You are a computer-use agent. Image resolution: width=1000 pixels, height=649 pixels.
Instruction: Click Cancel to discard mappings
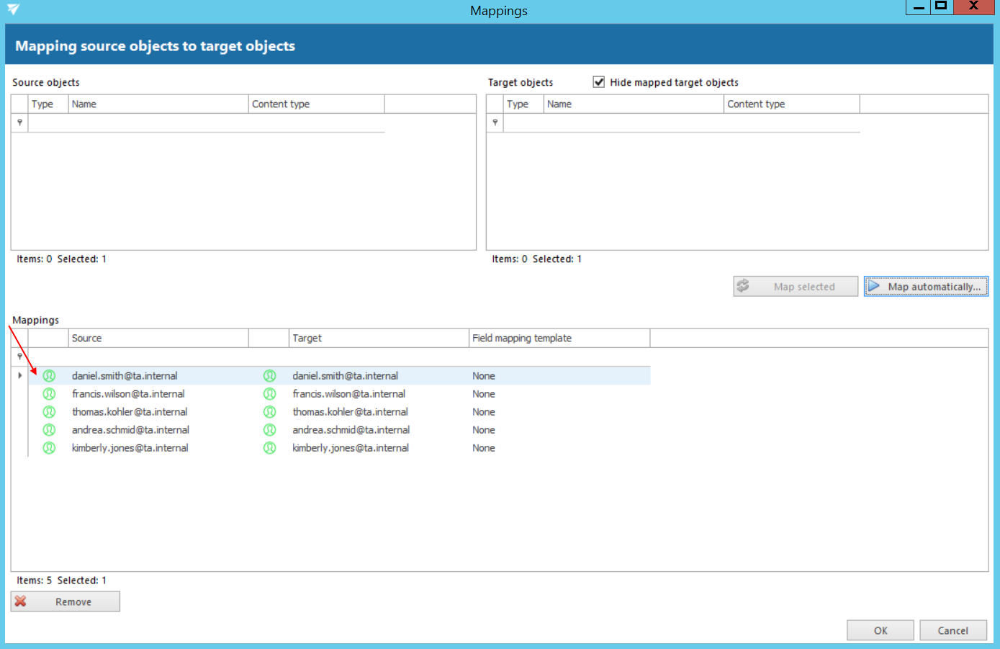952,630
